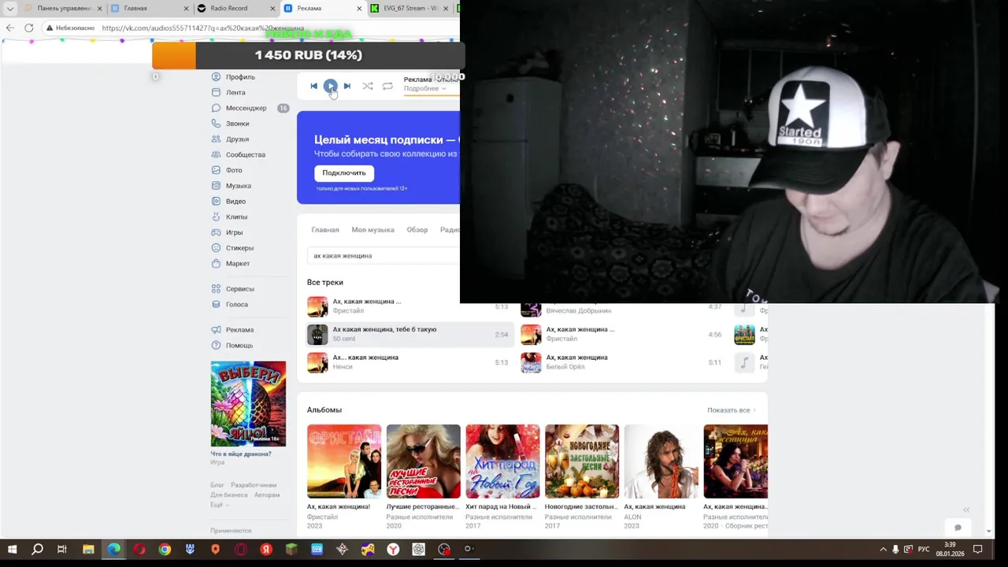Click the Разработчикам footer link
Viewport: 1008px width, 567px height.
point(254,485)
